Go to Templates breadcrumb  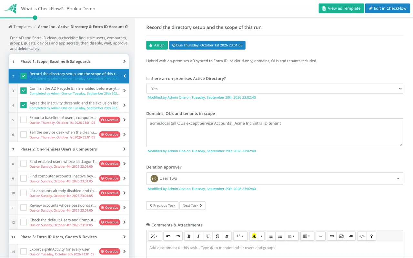pos(22,27)
